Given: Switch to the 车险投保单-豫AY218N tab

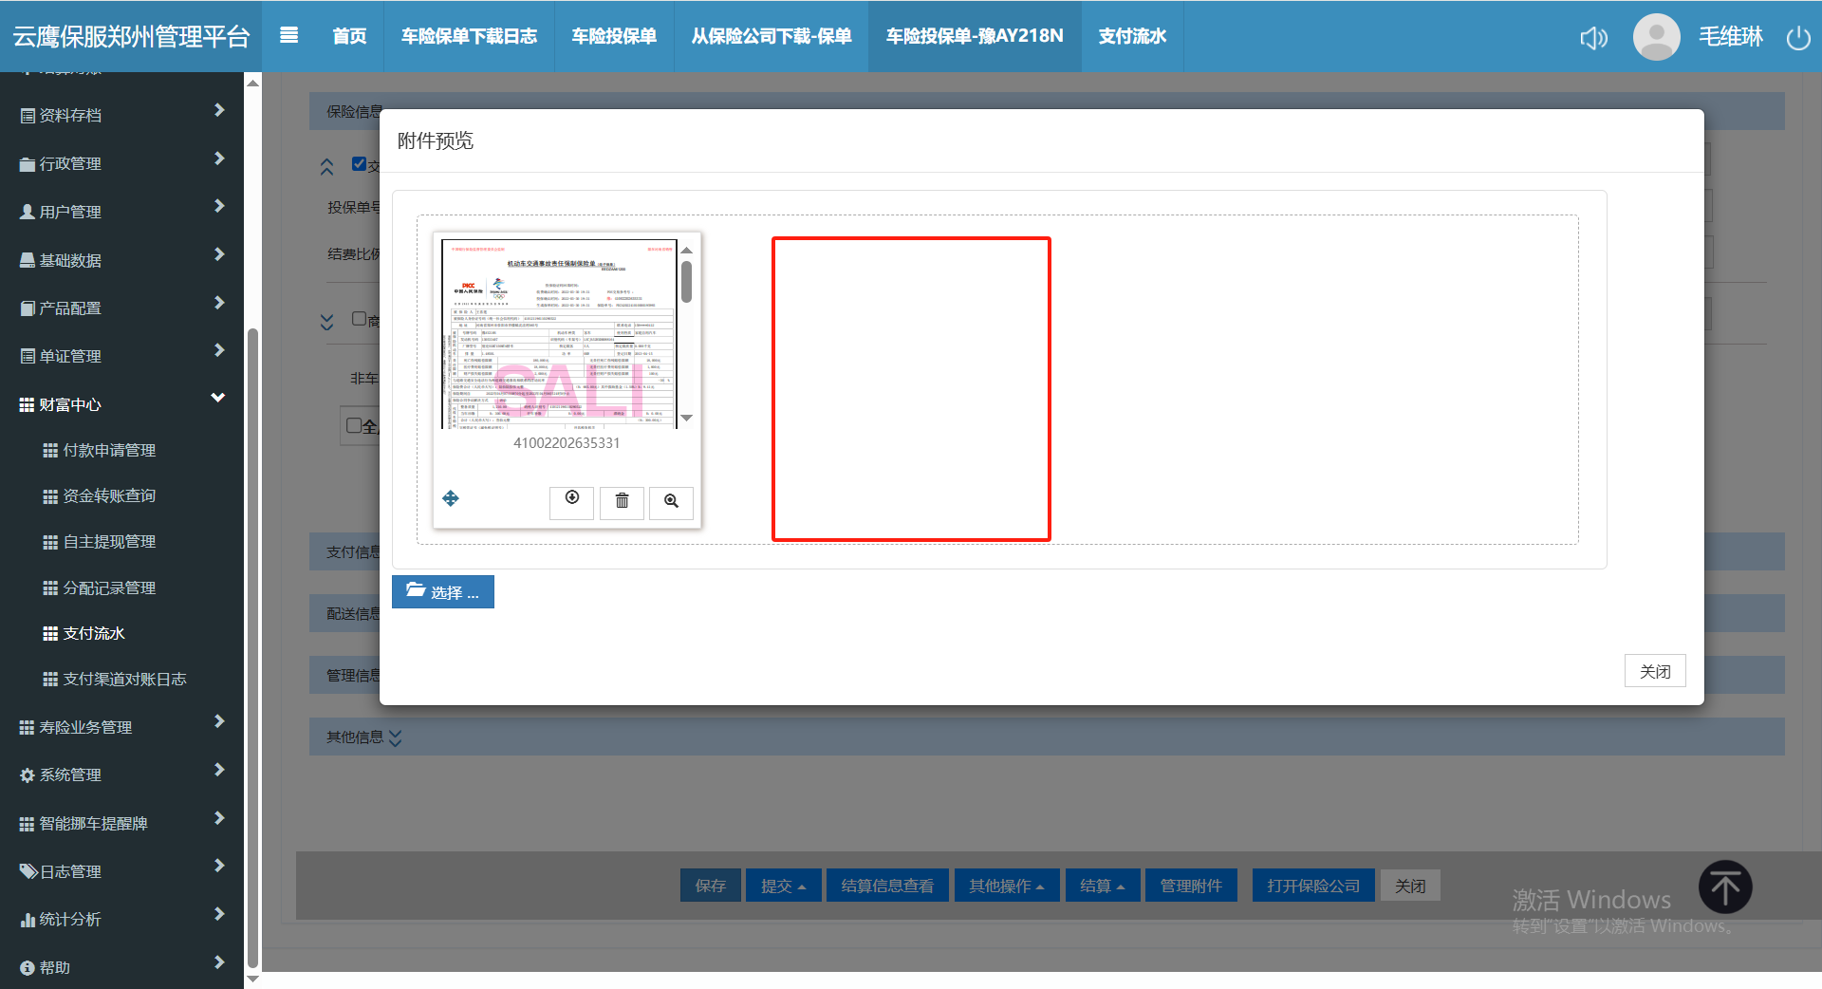Looking at the screenshot, I should [x=975, y=36].
